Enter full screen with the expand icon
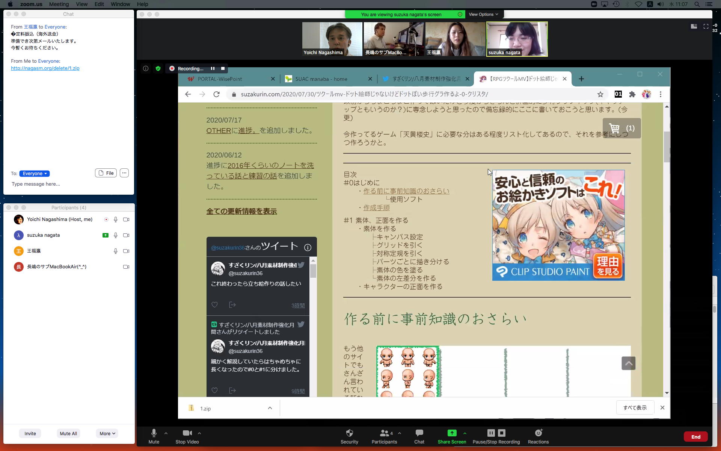 [706, 26]
